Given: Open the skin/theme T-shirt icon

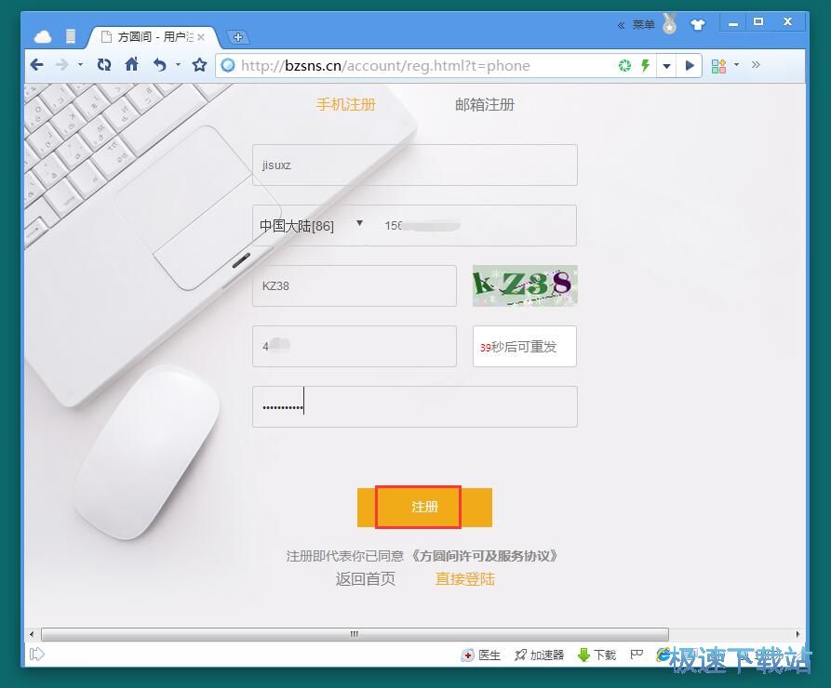Looking at the screenshot, I should coord(698,24).
